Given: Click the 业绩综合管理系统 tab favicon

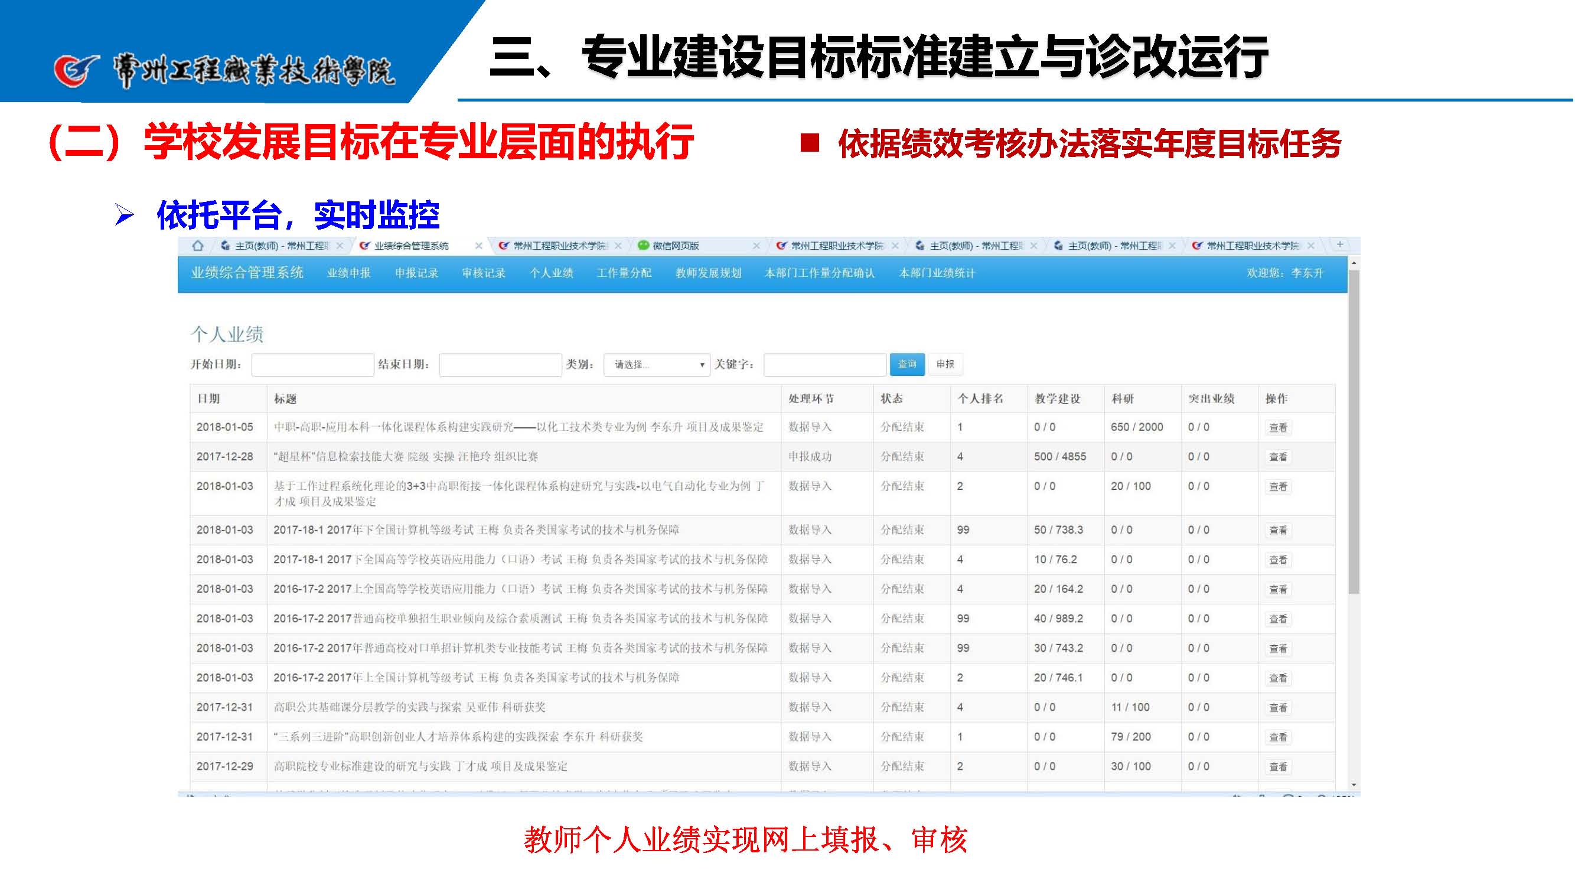Looking at the screenshot, I should click(365, 246).
